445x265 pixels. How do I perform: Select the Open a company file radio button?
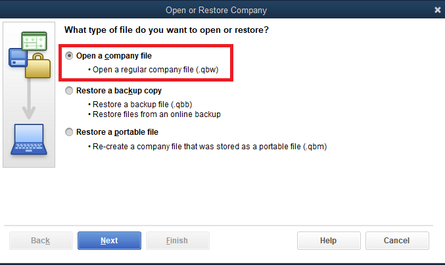click(69, 56)
